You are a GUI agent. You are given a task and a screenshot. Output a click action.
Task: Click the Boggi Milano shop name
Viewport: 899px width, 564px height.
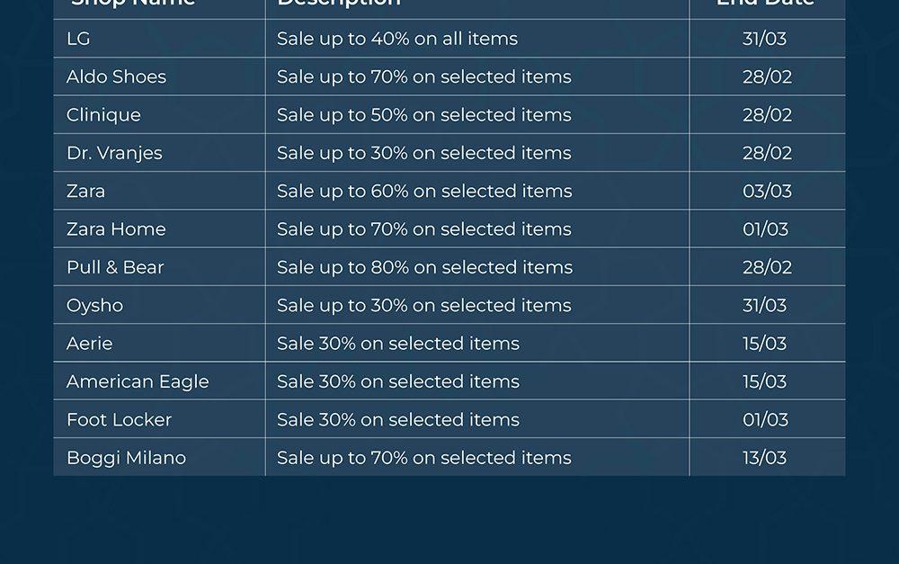coord(126,458)
